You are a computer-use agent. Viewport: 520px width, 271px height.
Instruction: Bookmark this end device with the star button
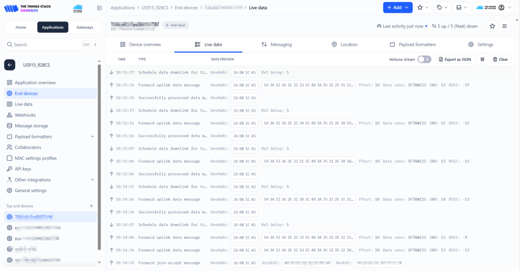[x=492, y=26]
